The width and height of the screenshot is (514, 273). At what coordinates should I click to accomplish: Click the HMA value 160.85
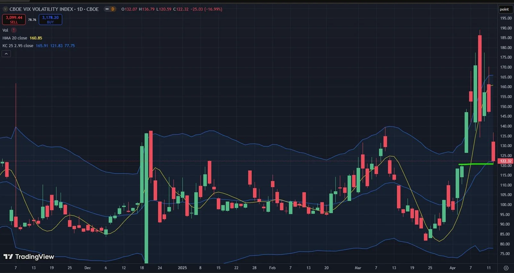[36, 38]
